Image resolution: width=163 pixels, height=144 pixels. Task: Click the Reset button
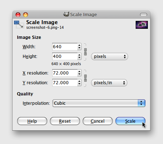(x=65, y=121)
